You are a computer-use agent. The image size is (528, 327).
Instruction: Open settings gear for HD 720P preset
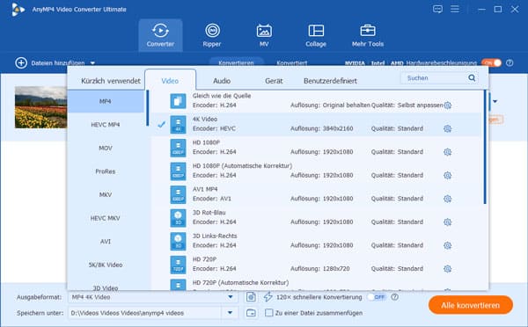tap(447, 269)
